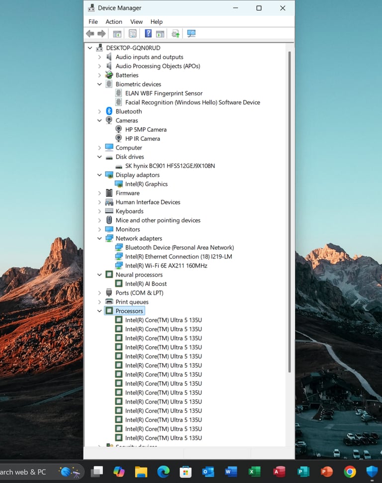382x483 pixels.
Task: Click the Audio Processing Objects speaker icon
Action: pyautogui.click(x=109, y=66)
